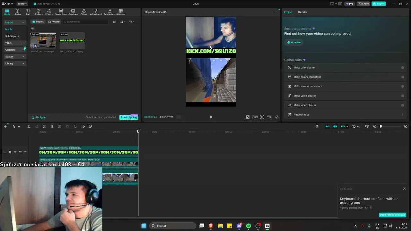Close the keyboard shortcut conflict notification

404,189
